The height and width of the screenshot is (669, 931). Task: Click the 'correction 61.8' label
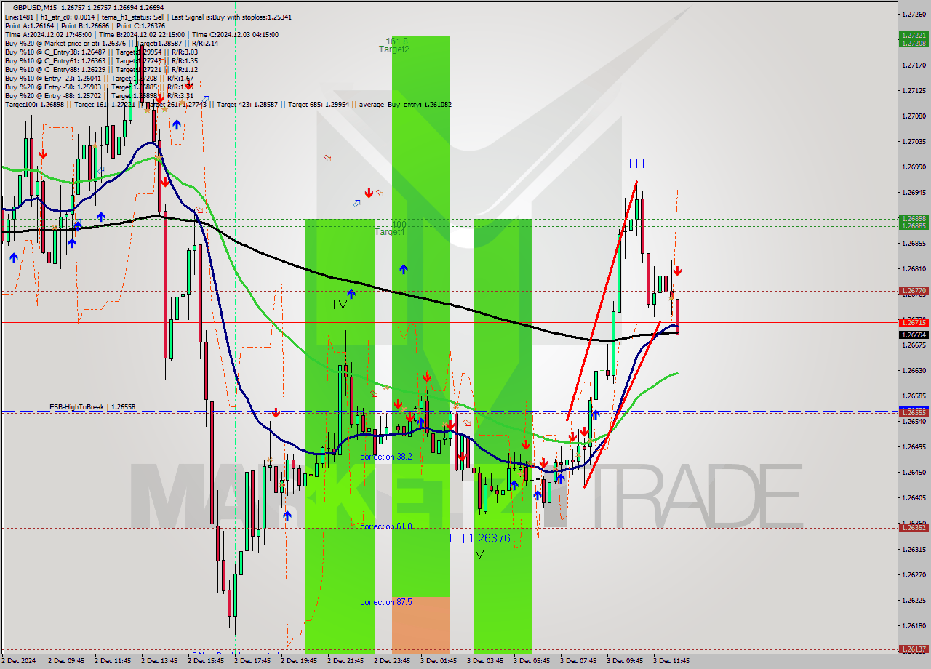[x=386, y=526]
